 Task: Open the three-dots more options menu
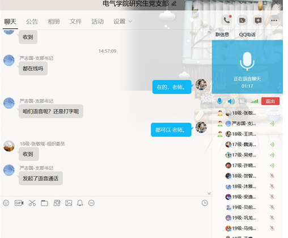tap(274, 20)
